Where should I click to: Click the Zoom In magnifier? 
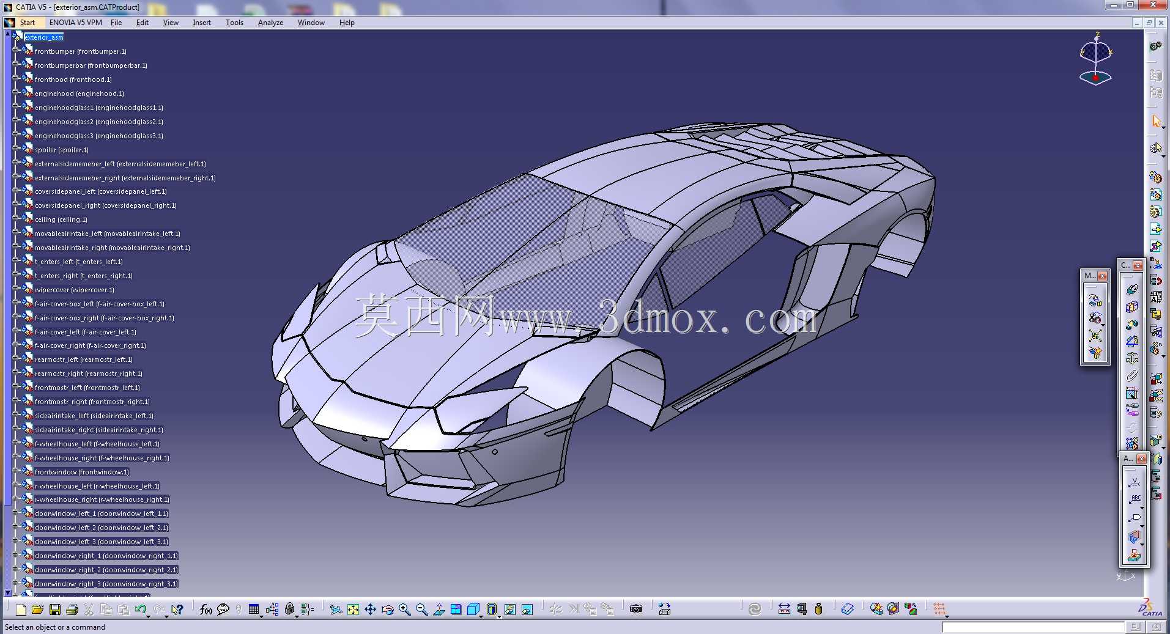click(404, 610)
